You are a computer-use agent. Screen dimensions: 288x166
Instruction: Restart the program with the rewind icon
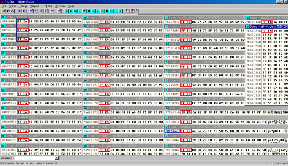click(8, 11)
